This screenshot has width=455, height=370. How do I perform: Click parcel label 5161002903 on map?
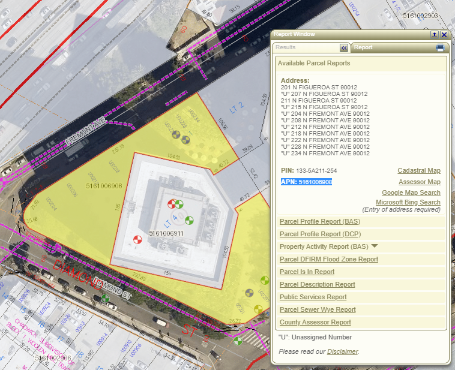click(420, 16)
